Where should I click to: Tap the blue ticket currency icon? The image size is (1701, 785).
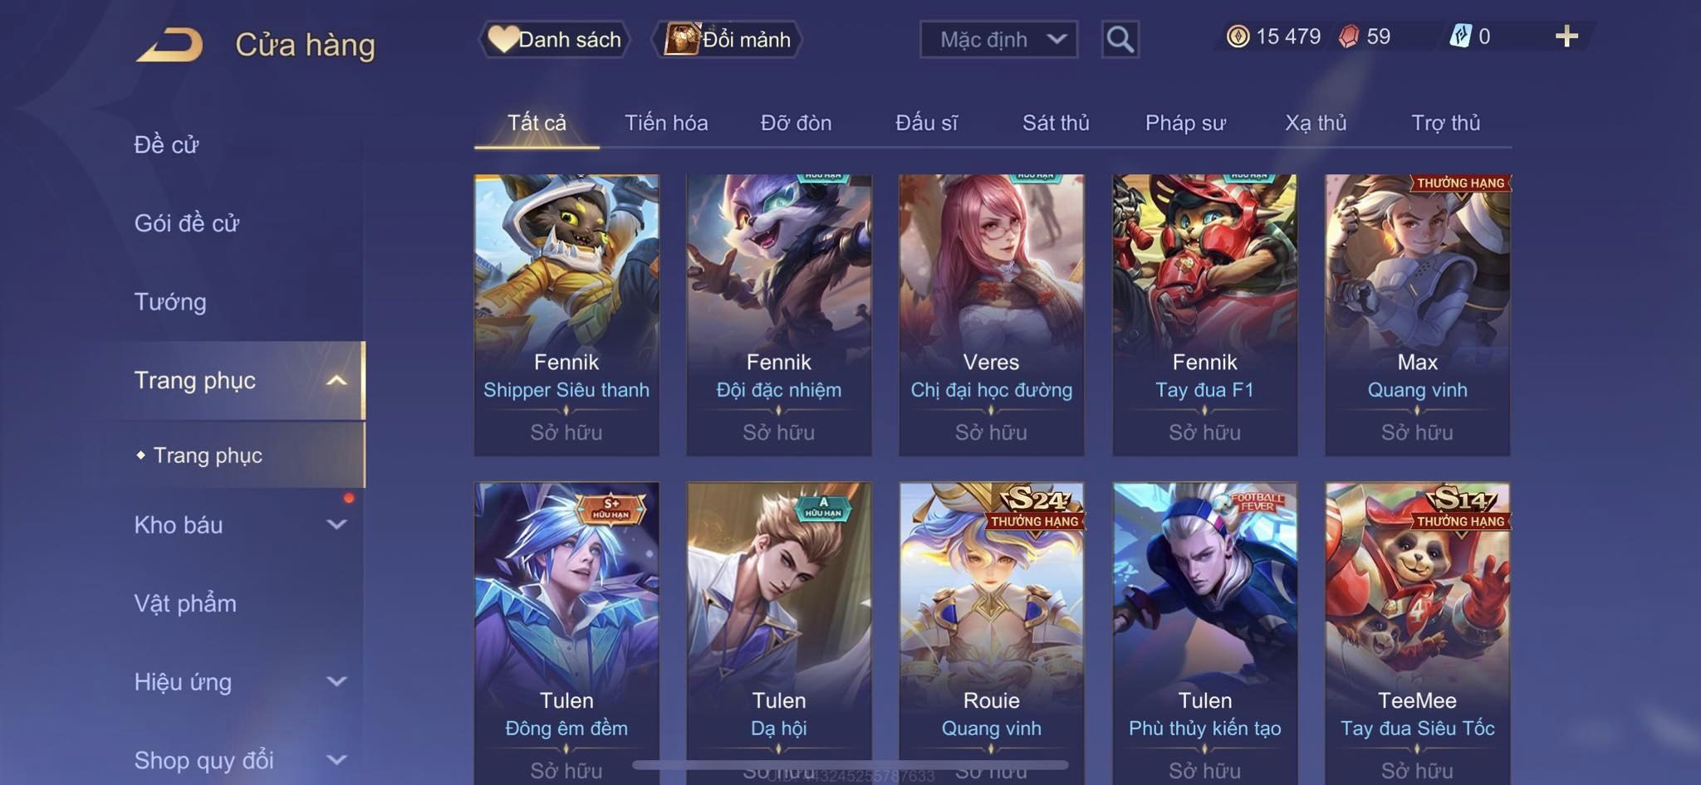(x=1460, y=37)
